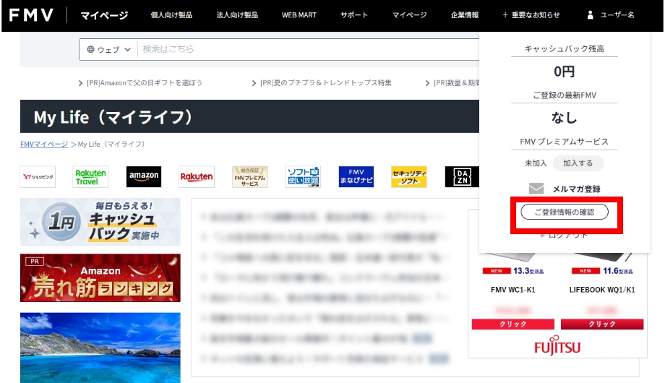Open the Amazon 売れ筋ランキング banner

click(x=100, y=277)
